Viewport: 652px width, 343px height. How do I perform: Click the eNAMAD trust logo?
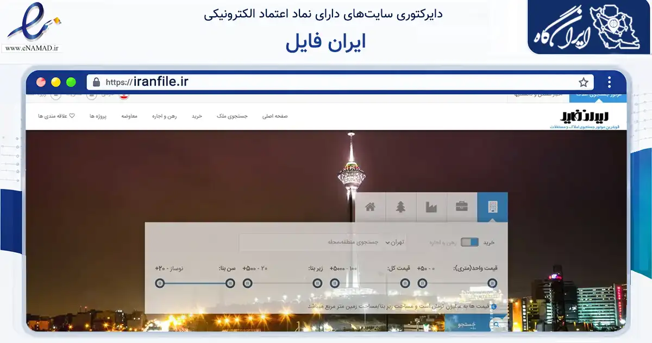(33, 27)
